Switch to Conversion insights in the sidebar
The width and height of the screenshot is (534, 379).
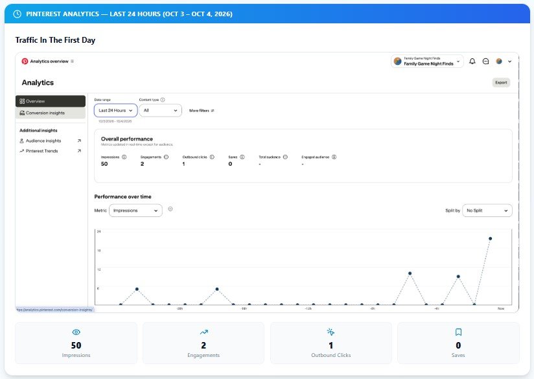pyautogui.click(x=51, y=113)
